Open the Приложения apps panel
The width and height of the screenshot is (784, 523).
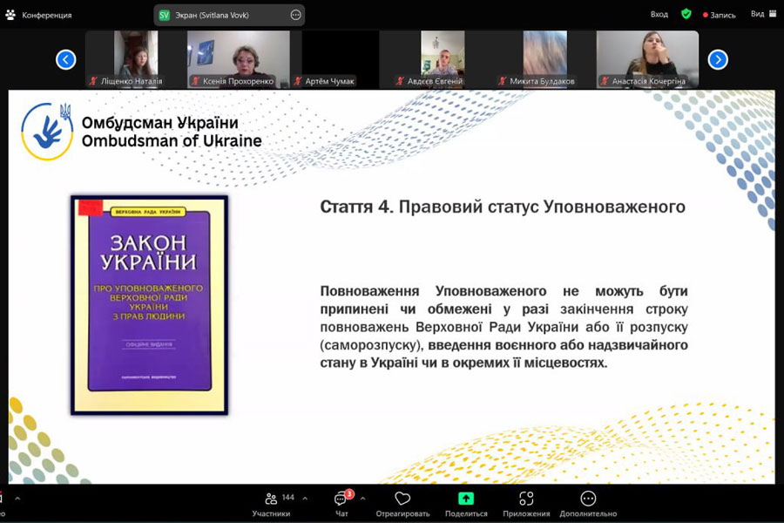pyautogui.click(x=526, y=505)
